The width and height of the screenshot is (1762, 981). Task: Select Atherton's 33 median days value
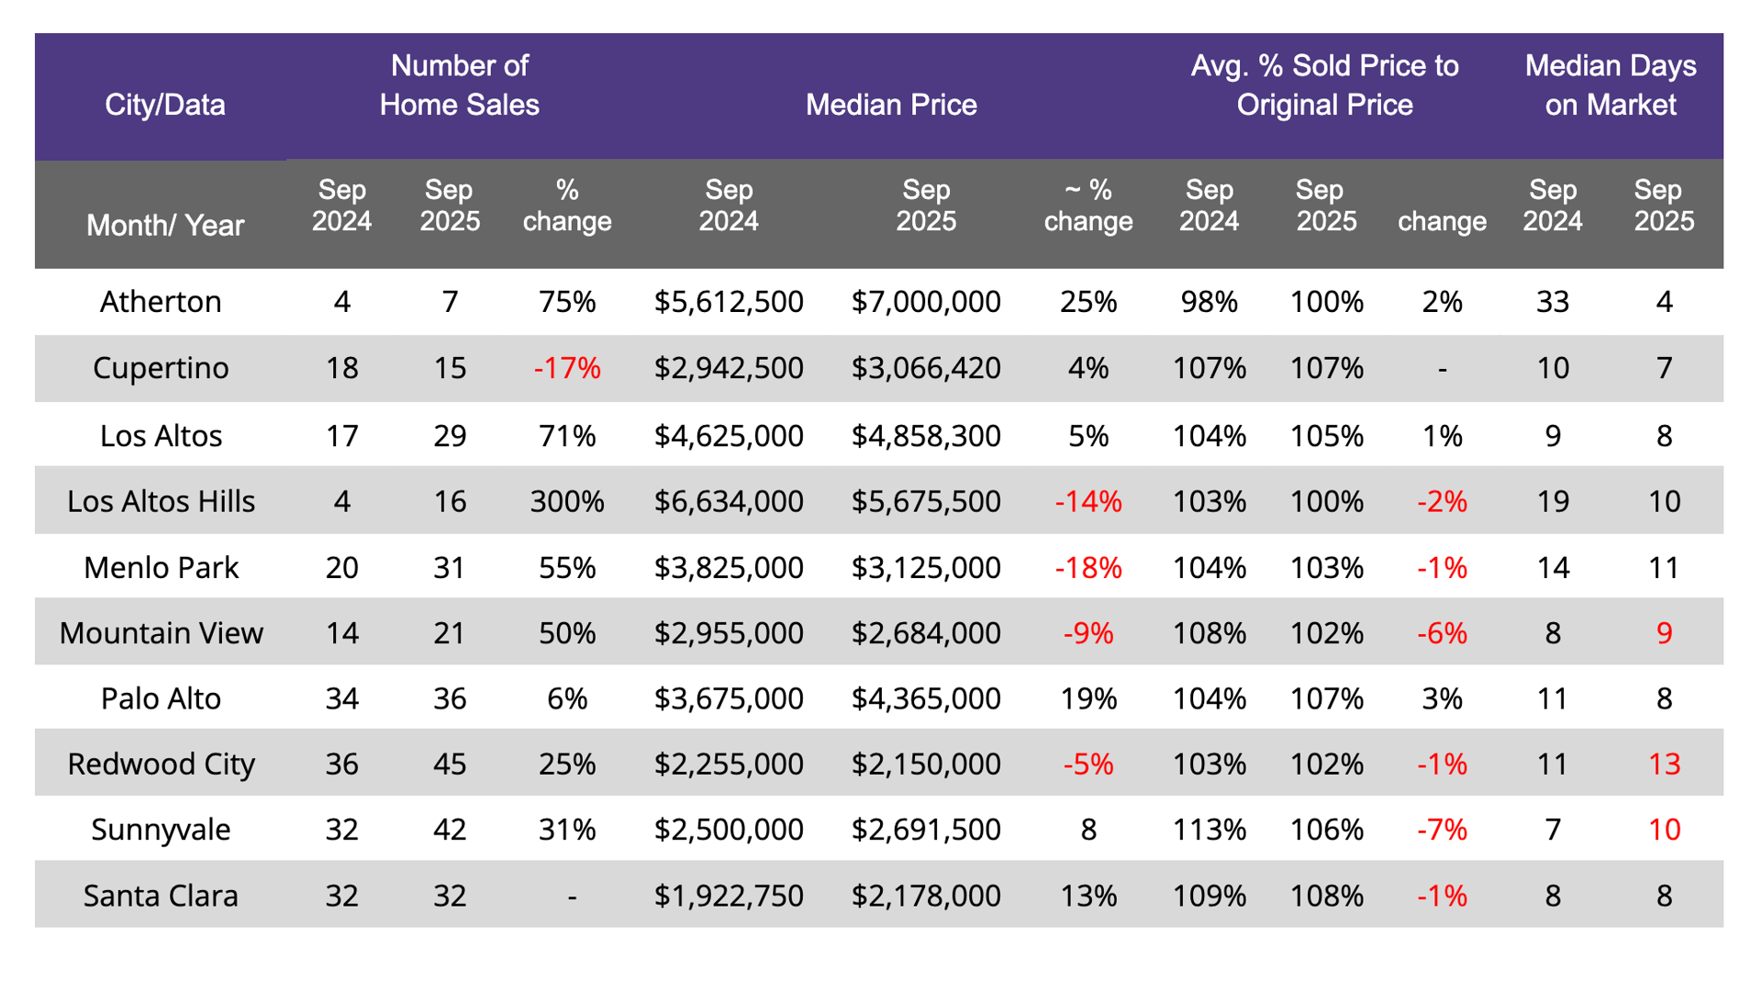click(x=1552, y=302)
